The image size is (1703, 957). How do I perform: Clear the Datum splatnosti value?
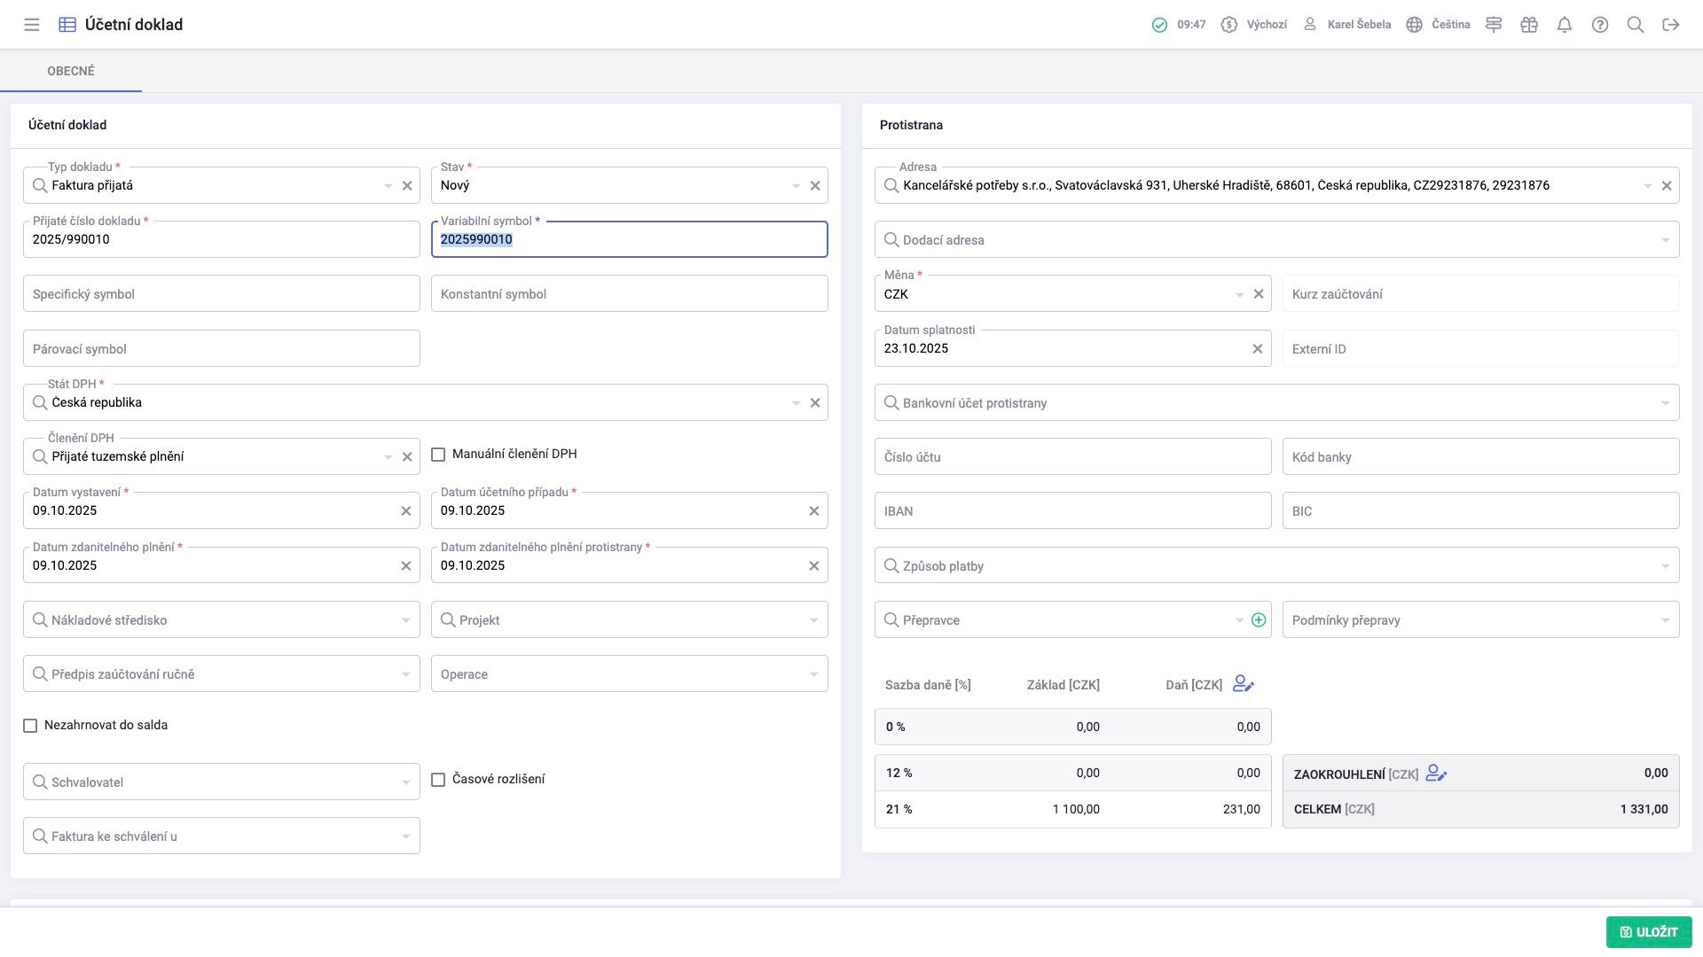(x=1257, y=349)
